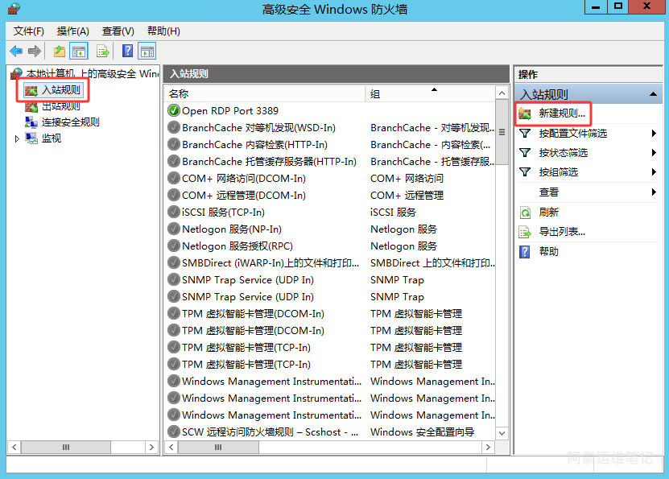Select the Open RDP Port 3389 rule

(x=230, y=111)
